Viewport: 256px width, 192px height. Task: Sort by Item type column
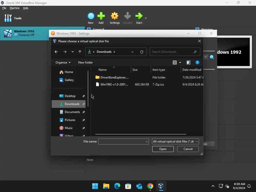point(159,70)
